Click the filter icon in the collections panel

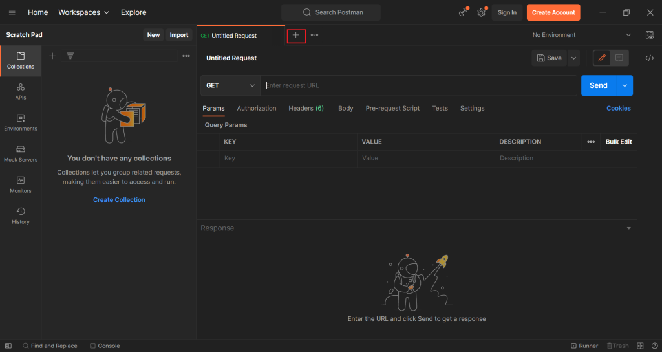(x=70, y=56)
